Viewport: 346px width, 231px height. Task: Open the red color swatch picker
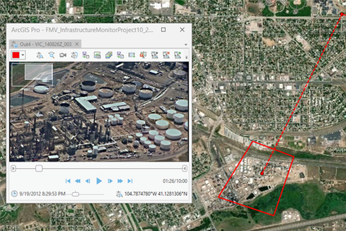click(16, 55)
